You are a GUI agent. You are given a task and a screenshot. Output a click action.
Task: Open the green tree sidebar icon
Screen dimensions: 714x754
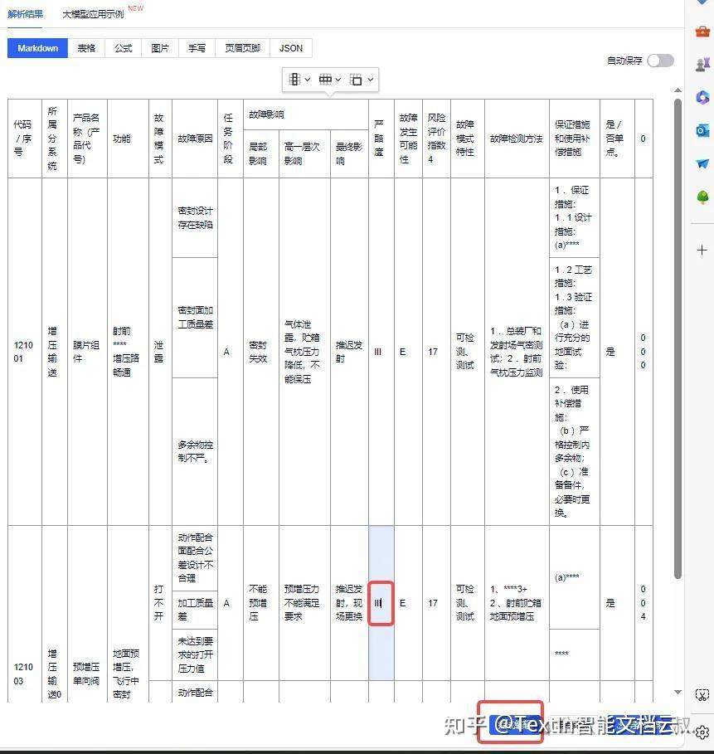coord(702,197)
